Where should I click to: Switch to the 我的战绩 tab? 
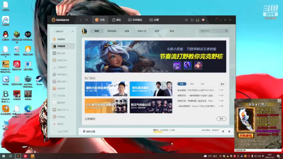(x=112, y=31)
